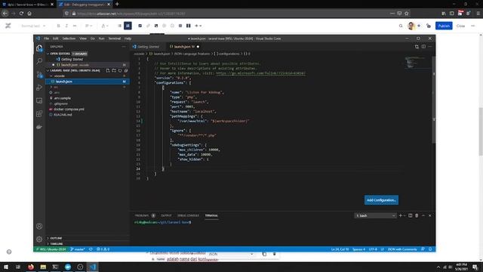Select docker-compose.yml in the explorer

click(x=69, y=109)
